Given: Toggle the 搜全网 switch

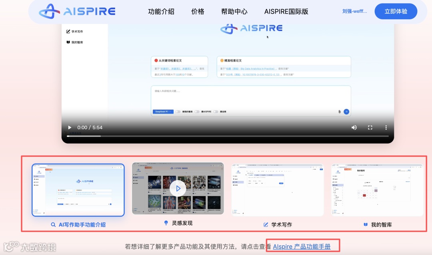Looking at the screenshot, I should 216,112.
